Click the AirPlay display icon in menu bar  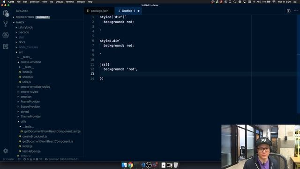pyautogui.click(x=245, y=2)
